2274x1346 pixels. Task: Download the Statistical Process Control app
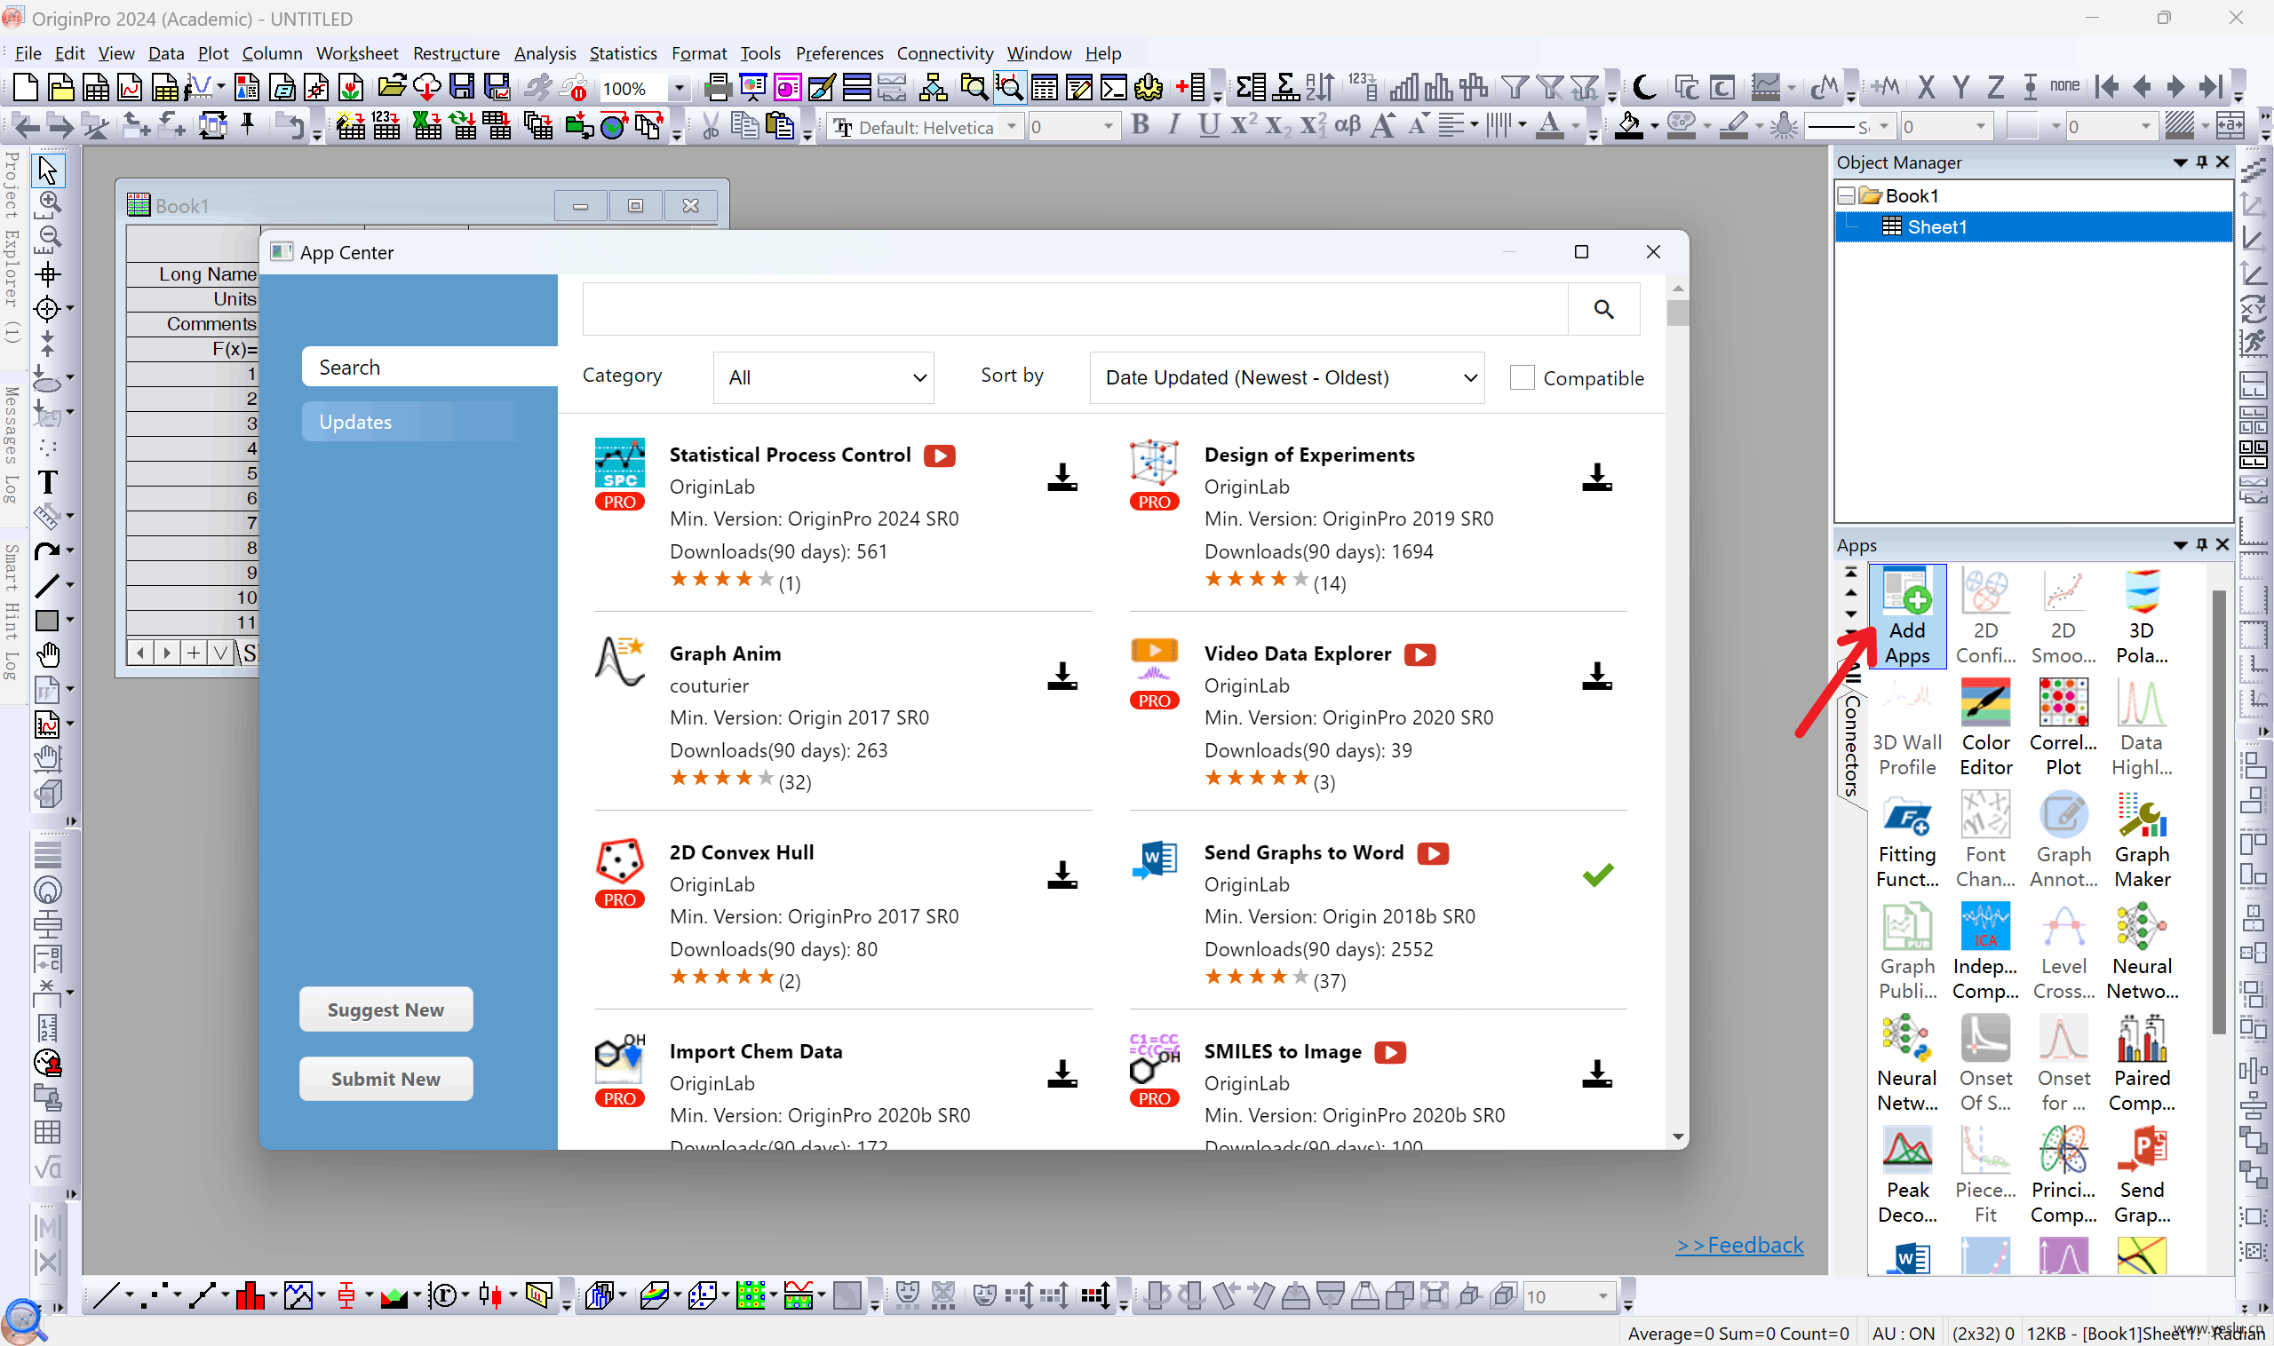click(x=1061, y=477)
